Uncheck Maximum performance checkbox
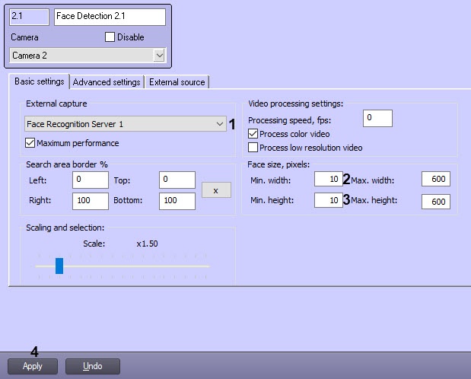Viewport: 471px width, 379px height. [x=30, y=143]
